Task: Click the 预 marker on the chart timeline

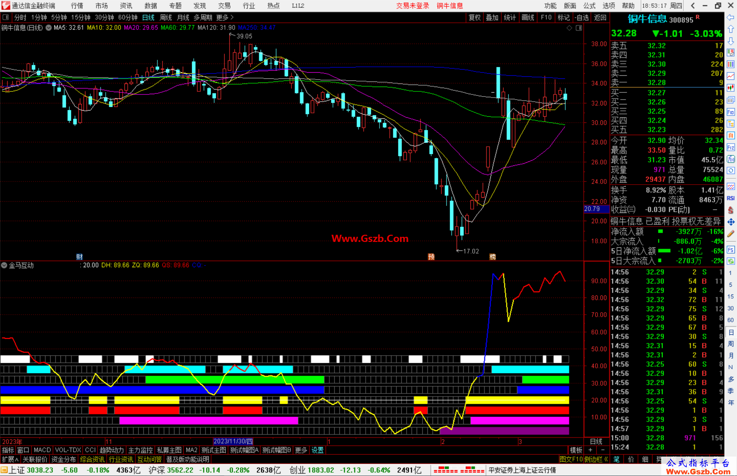Action: point(431,257)
